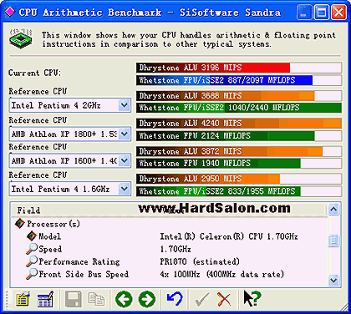Screen dimensions: 351x314
Task: Click the Whetstone 833/1955 MFLOPS bar
Action: pyautogui.click(x=239, y=191)
